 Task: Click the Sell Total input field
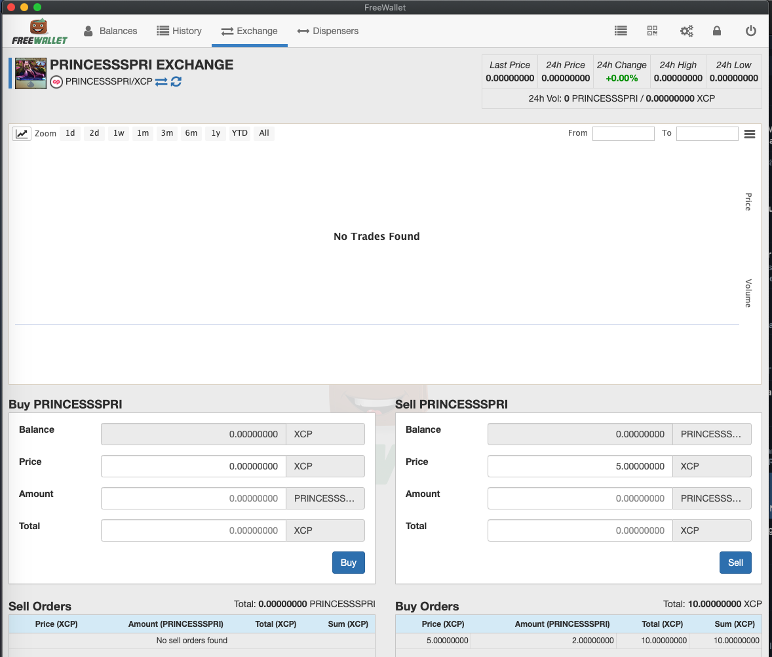coord(580,530)
